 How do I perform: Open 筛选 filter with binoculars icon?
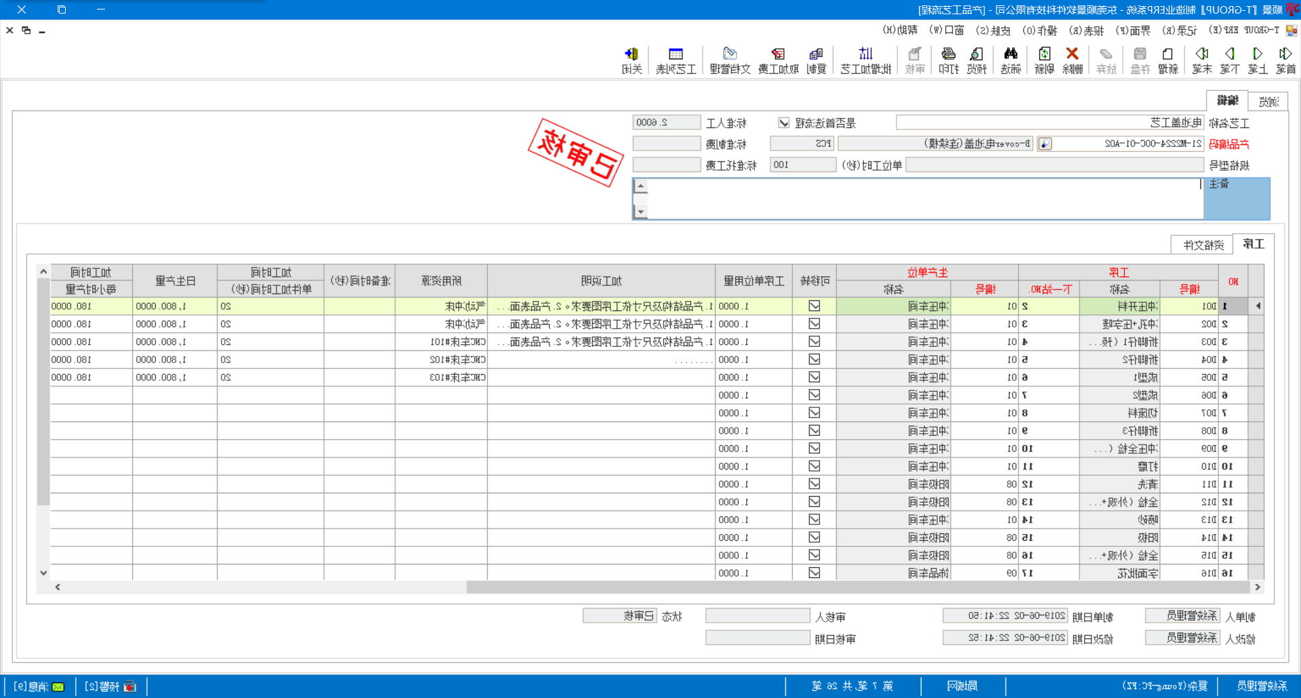(1010, 60)
